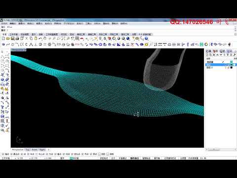Select the Box solid tool in sidebar
237x178 pixels.
(2, 80)
